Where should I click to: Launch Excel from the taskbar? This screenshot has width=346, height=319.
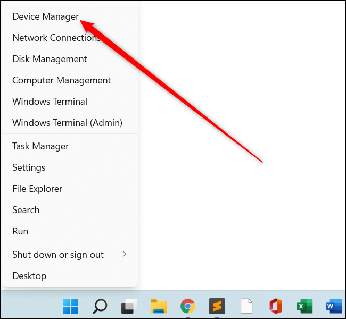point(304,306)
